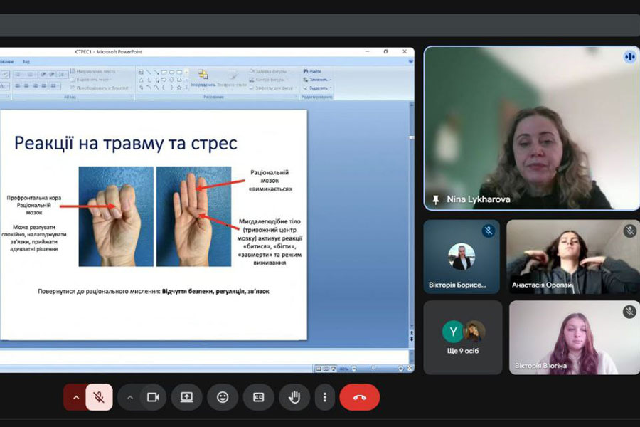Click the pin icon on Nina Lykharova's video

435,200
